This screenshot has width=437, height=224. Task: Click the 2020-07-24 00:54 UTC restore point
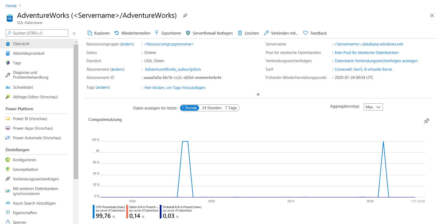pos(354,78)
